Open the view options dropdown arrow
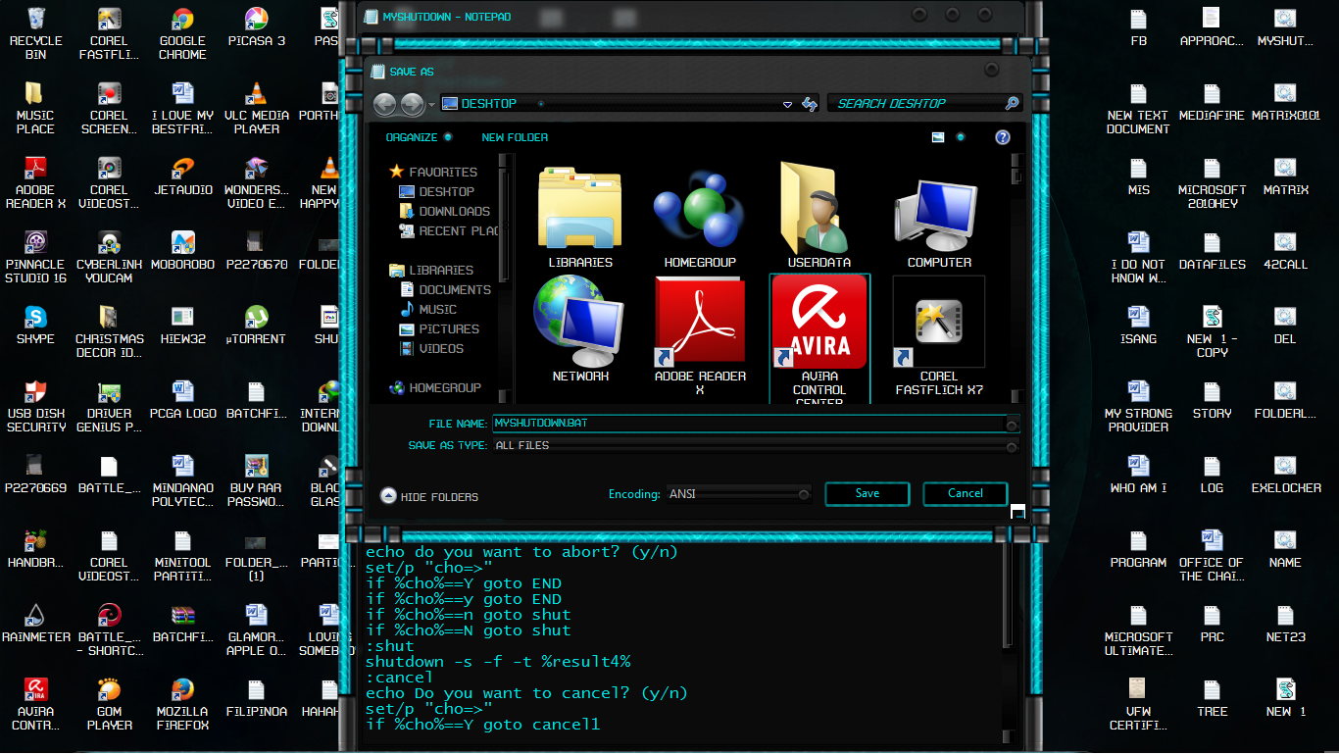 coord(961,137)
